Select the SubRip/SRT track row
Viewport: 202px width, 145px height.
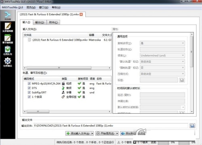pos(67,92)
